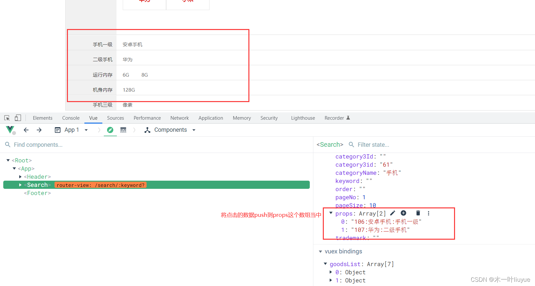The height and width of the screenshot is (286, 535).
Task: Select the Header component in tree
Action: click(37, 176)
